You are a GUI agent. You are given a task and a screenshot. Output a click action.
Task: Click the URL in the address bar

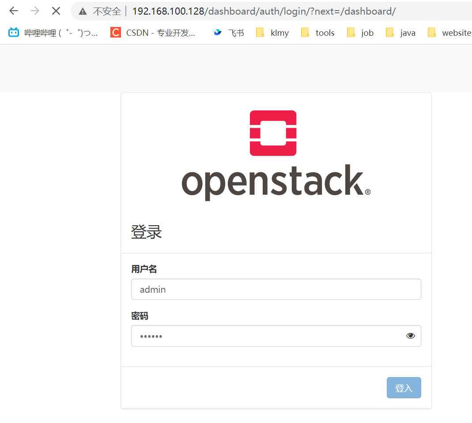[x=264, y=11]
